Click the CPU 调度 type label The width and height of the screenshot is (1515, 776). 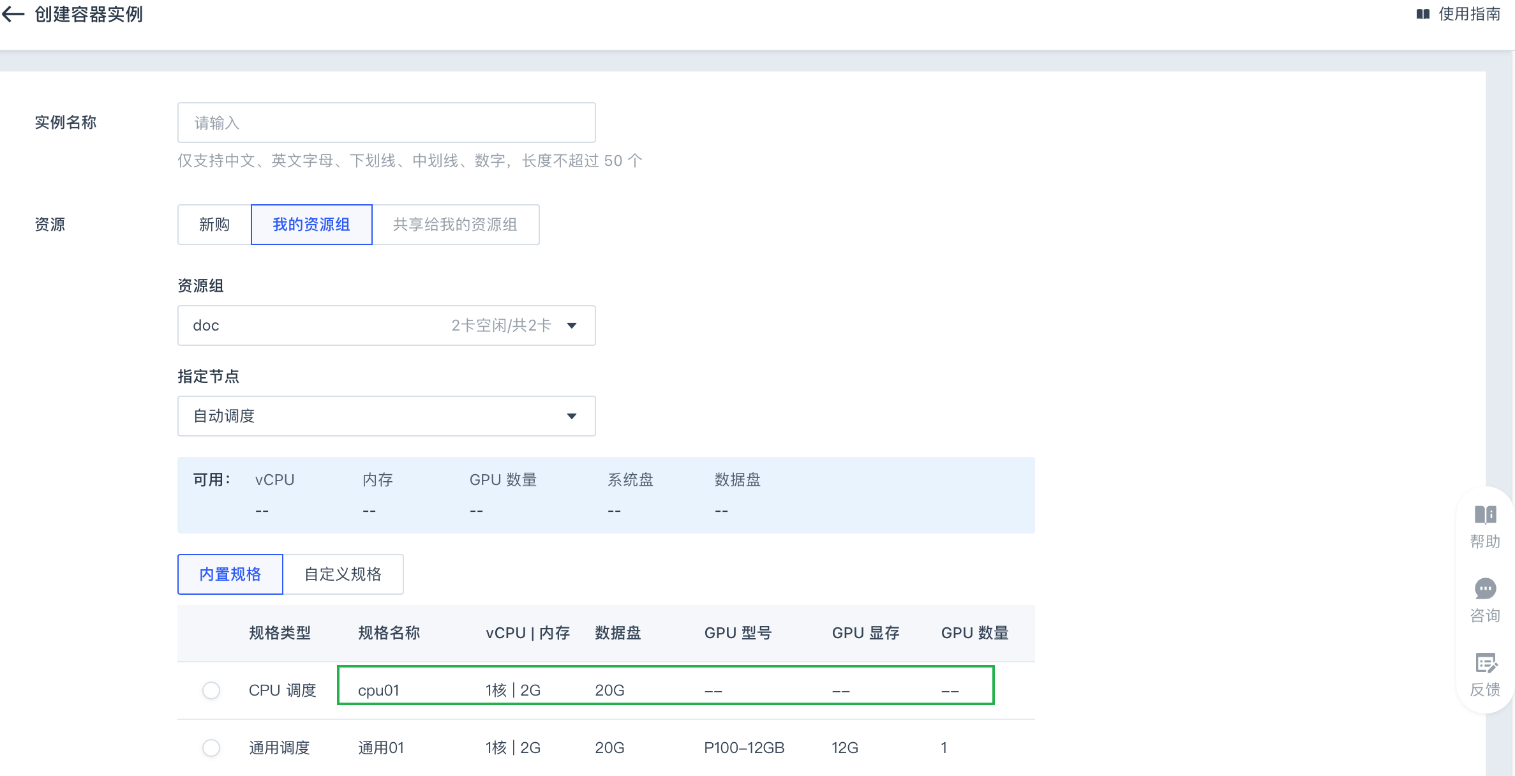click(x=283, y=690)
